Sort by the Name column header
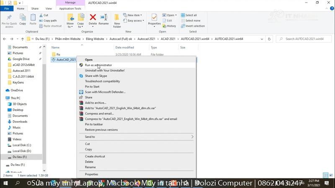This screenshot has height=188, width=335. pos(55,47)
